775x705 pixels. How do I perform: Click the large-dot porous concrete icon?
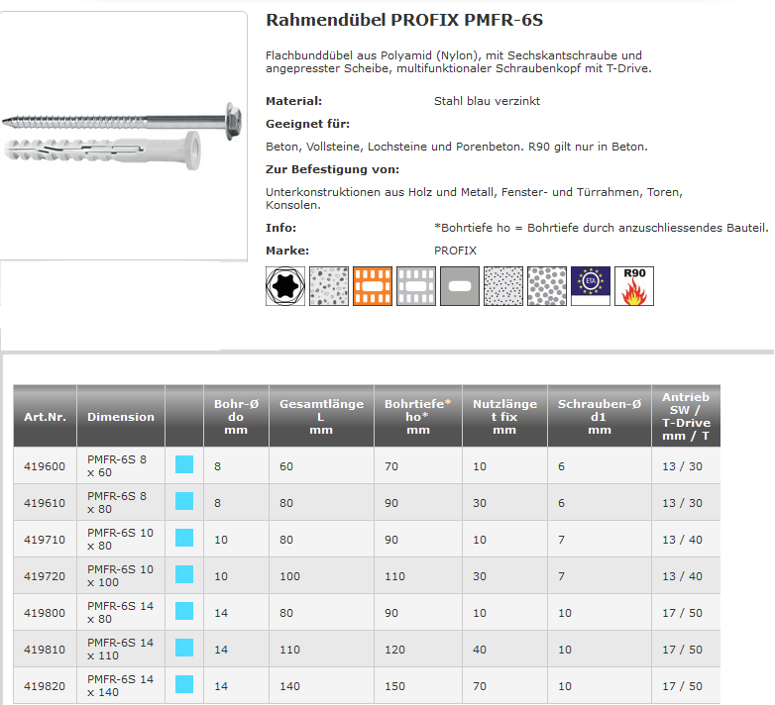(x=547, y=286)
